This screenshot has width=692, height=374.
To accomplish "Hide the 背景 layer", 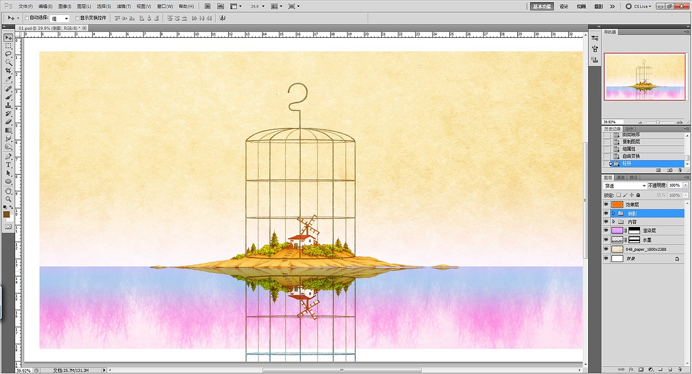I will tap(606, 259).
